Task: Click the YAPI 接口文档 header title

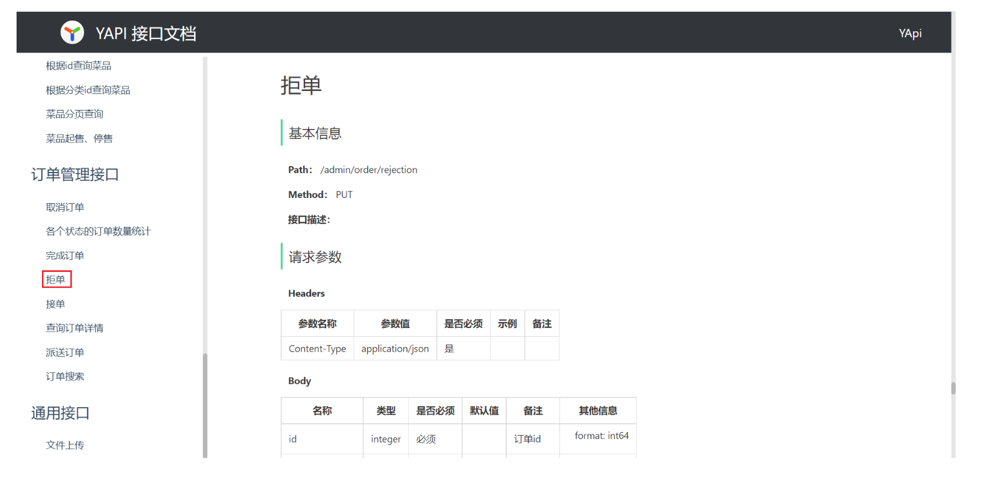Action: [146, 34]
